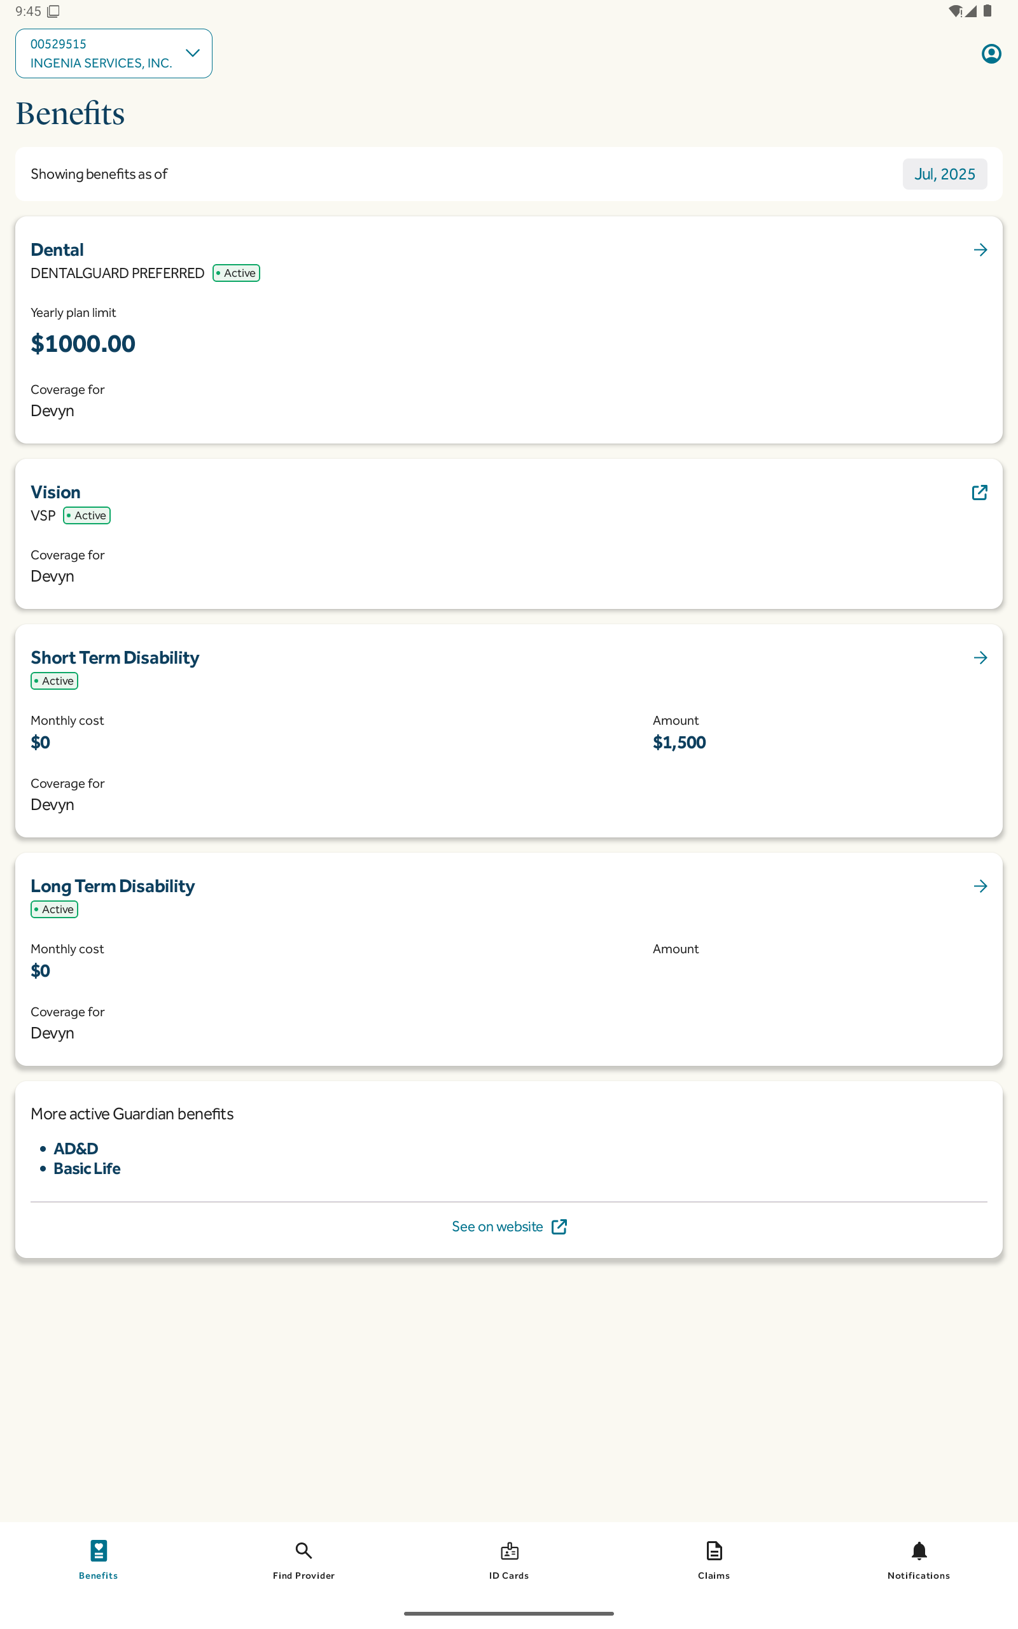Viewport: 1018px width, 1629px height.
Task: Open Short Term Disability details arrow
Action: click(x=980, y=658)
